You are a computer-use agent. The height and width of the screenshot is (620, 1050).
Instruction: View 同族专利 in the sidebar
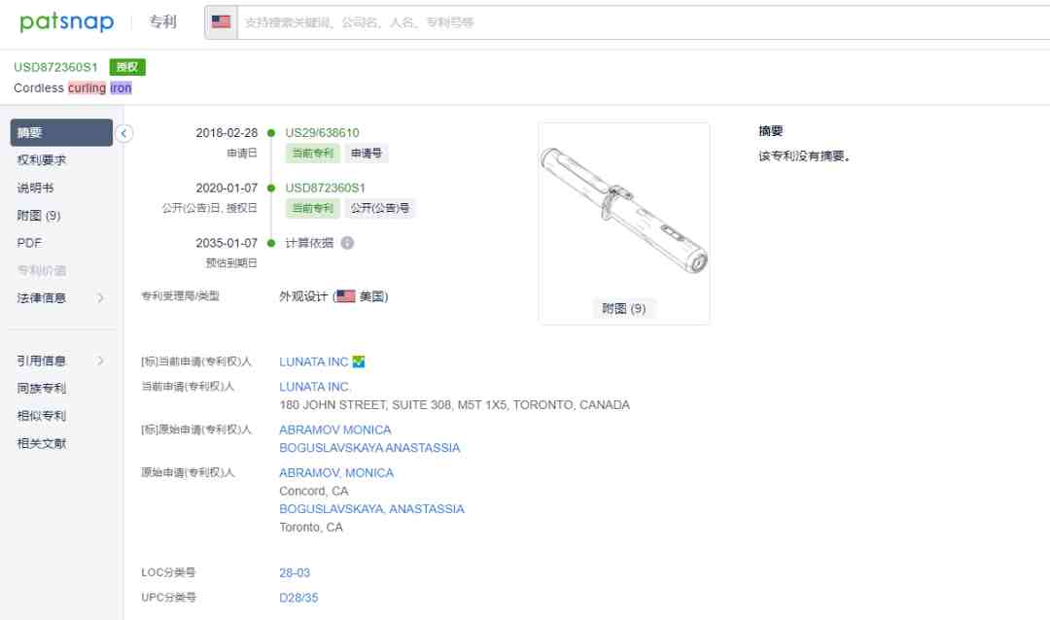pos(42,389)
